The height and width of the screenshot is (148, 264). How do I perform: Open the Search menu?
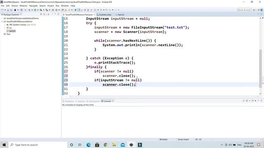[42, 6]
